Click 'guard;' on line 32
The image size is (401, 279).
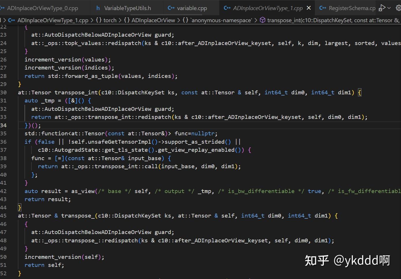[164, 109]
